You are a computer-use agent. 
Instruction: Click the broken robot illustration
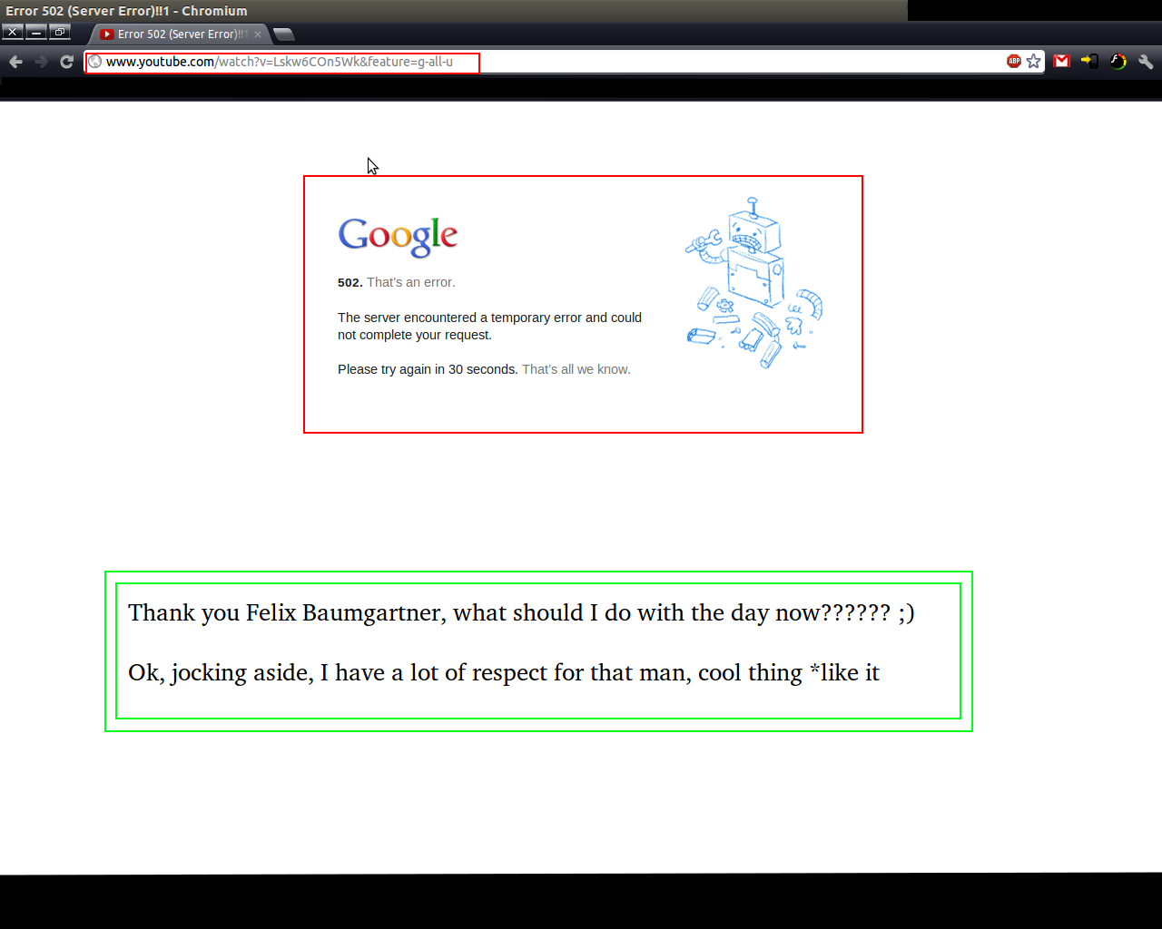[x=753, y=283]
